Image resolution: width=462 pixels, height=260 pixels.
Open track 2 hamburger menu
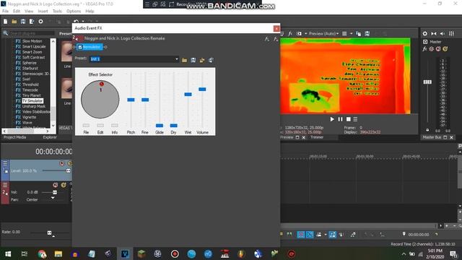point(5,185)
